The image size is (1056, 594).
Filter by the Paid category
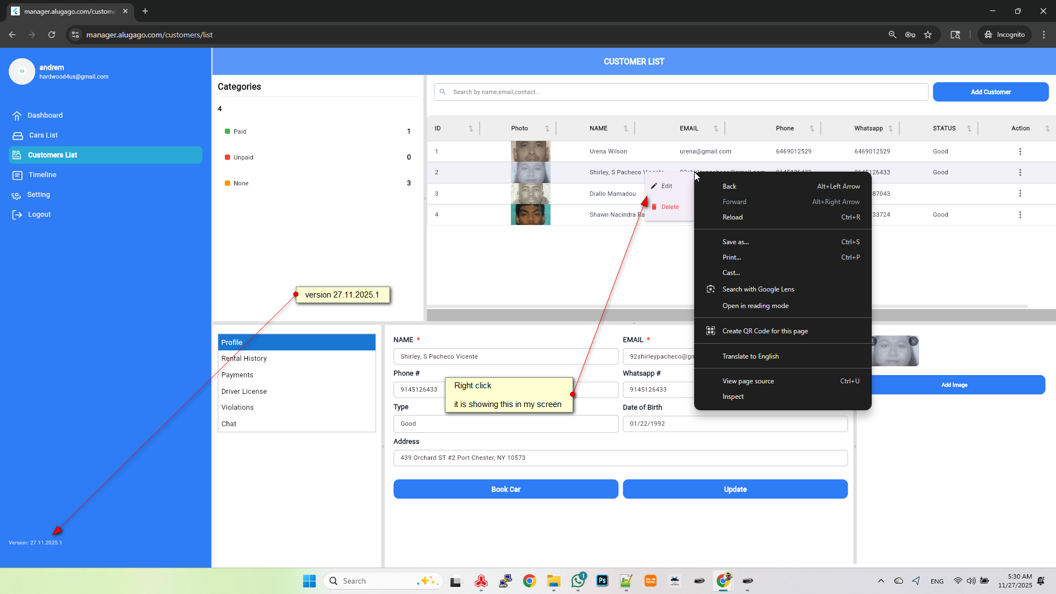[240, 131]
